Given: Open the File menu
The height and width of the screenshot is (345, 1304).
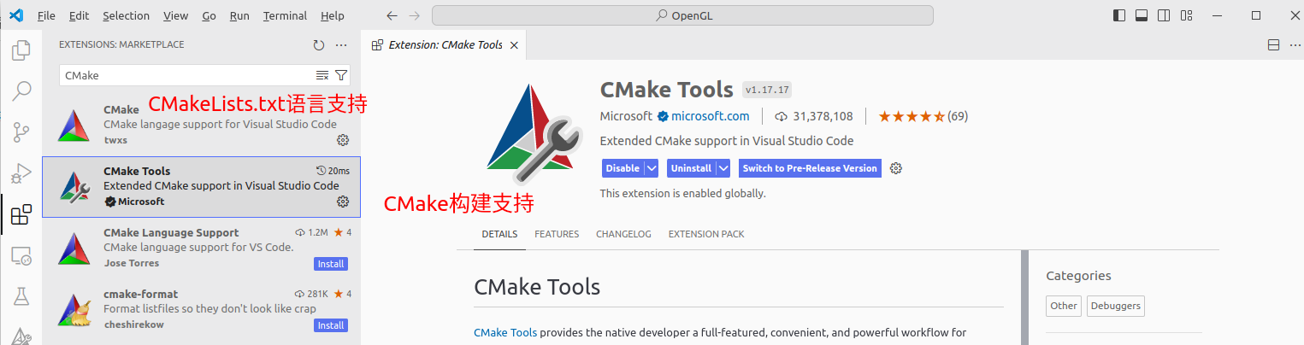Looking at the screenshot, I should coord(46,15).
